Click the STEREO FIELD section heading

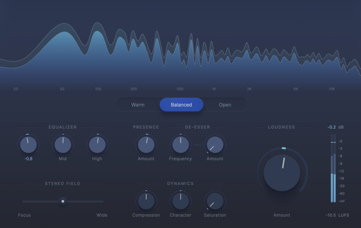tap(63, 183)
